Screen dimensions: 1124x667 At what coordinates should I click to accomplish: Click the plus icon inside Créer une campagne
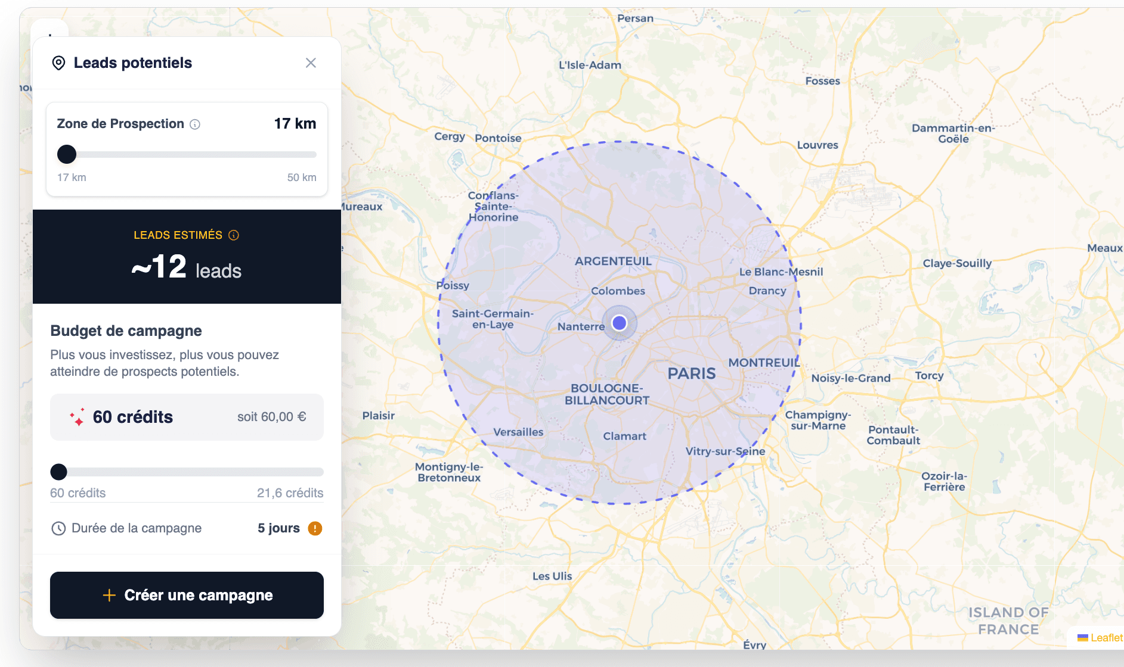coord(109,595)
